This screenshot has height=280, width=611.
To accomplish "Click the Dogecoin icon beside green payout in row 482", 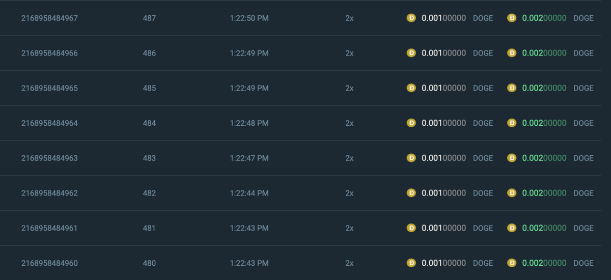I will click(x=512, y=193).
